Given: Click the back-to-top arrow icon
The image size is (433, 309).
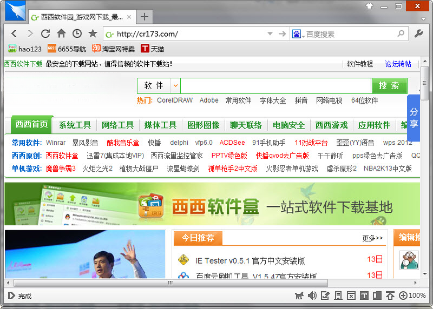Looking at the screenshot, I should [x=390, y=295].
